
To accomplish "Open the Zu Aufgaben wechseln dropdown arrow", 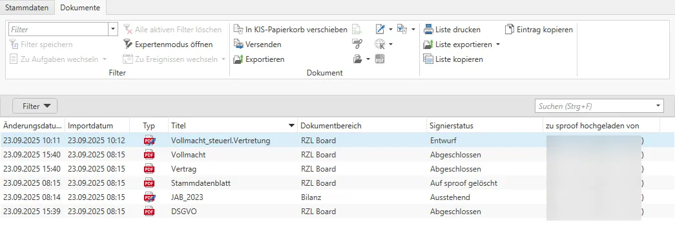I will (x=104, y=59).
